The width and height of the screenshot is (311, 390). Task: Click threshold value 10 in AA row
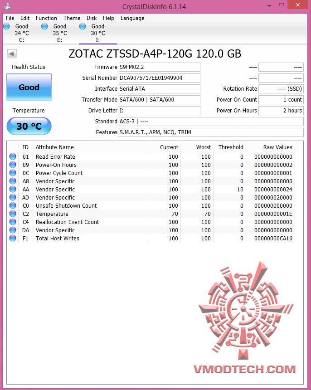click(240, 189)
